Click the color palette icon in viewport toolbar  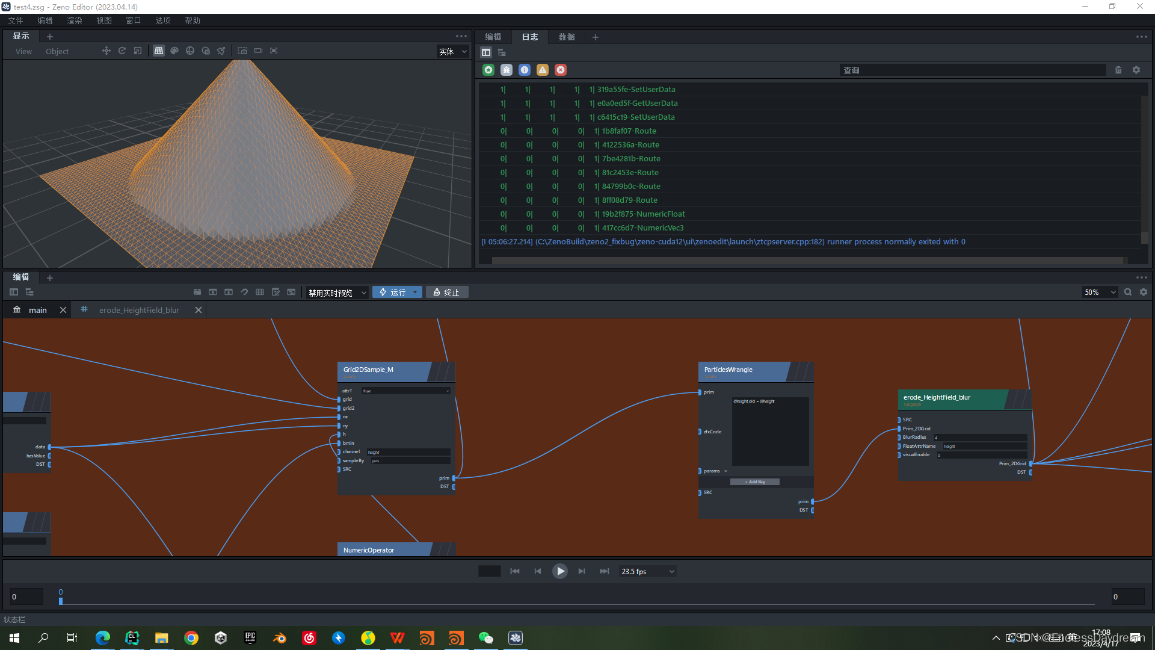click(174, 51)
